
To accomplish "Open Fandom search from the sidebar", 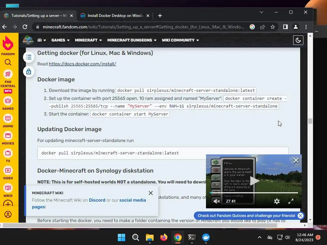I will point(8,62).
